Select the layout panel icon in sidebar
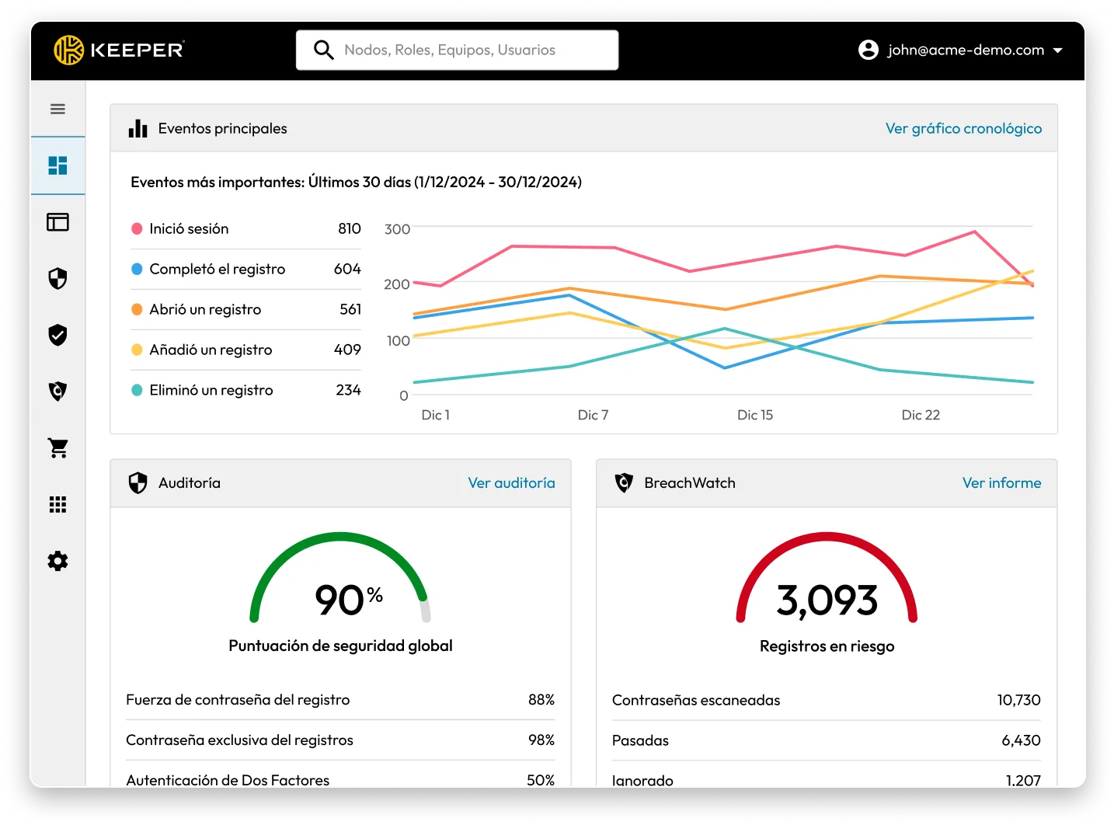Viewport: 1114px width, 825px height. (57, 222)
